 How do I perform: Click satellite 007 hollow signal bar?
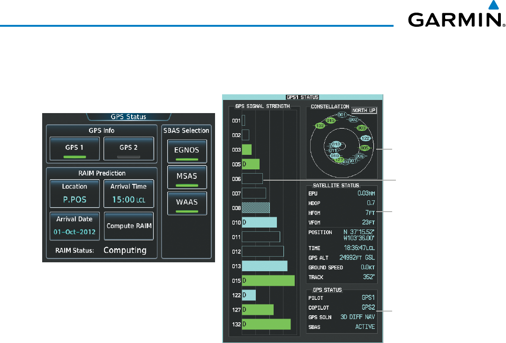tap(254, 193)
